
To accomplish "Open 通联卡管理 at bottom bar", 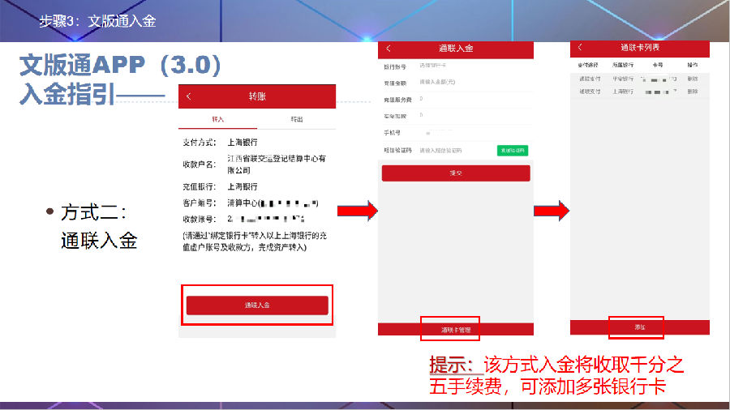I will pyautogui.click(x=456, y=330).
